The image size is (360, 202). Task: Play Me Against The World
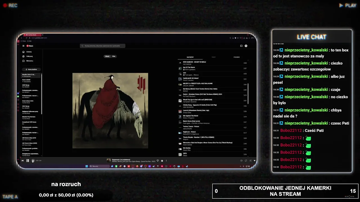(x=213, y=117)
